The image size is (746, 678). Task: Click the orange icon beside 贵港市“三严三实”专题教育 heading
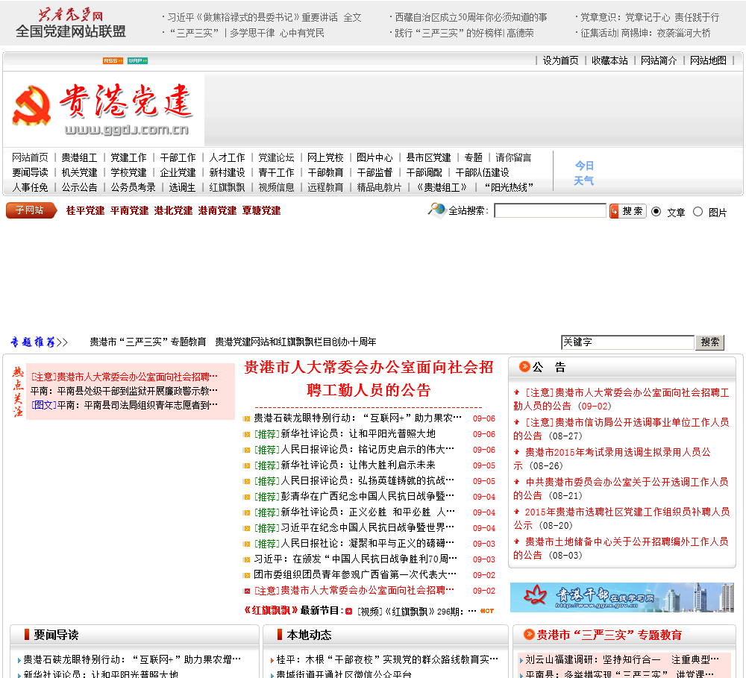coord(529,634)
